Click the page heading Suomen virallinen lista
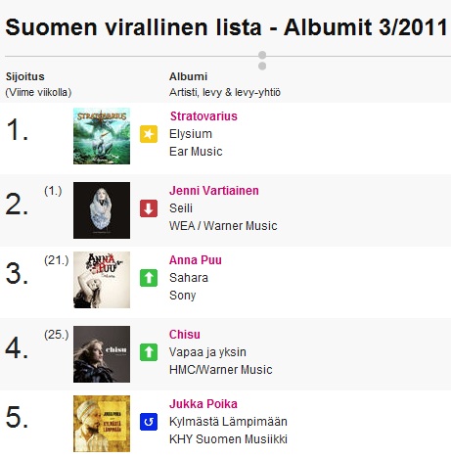 point(134,27)
